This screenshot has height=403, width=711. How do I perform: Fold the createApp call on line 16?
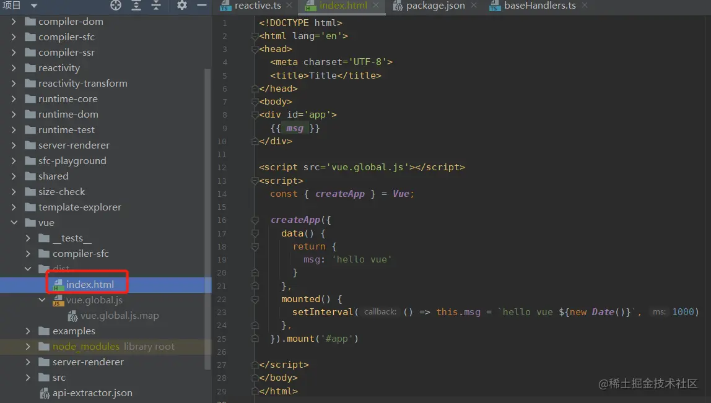255,220
